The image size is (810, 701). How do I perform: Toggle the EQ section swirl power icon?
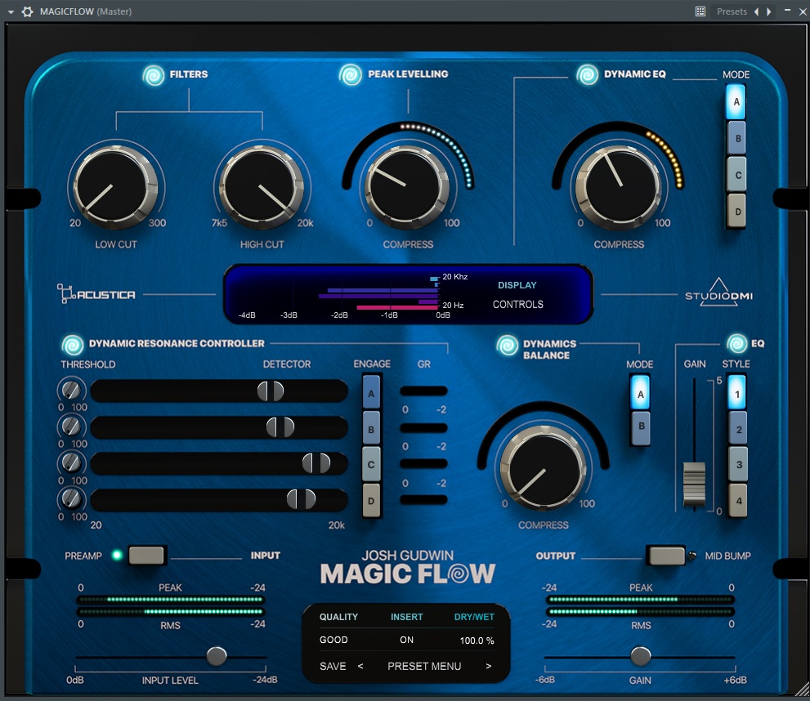pos(737,343)
